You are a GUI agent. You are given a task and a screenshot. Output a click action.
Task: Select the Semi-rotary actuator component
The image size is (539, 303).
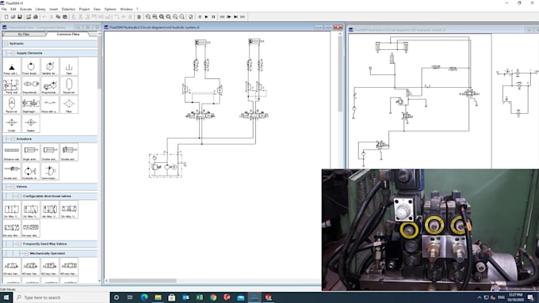50,171
